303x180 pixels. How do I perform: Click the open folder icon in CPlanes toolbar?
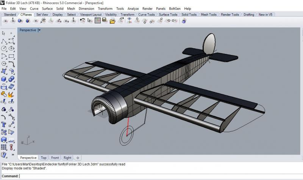(112, 21)
